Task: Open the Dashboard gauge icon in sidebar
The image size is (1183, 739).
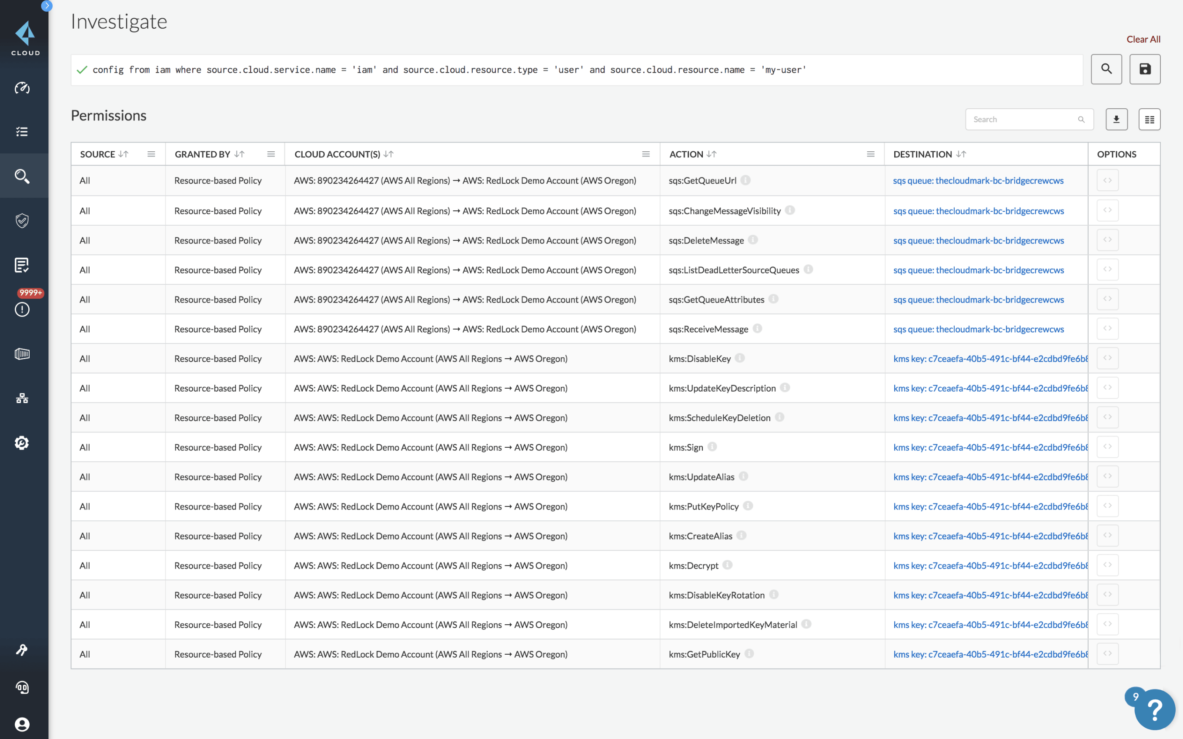Action: pyautogui.click(x=22, y=88)
